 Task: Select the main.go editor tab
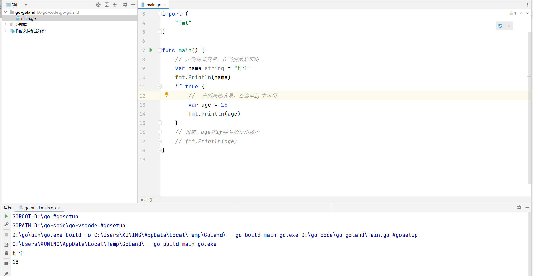point(154,5)
